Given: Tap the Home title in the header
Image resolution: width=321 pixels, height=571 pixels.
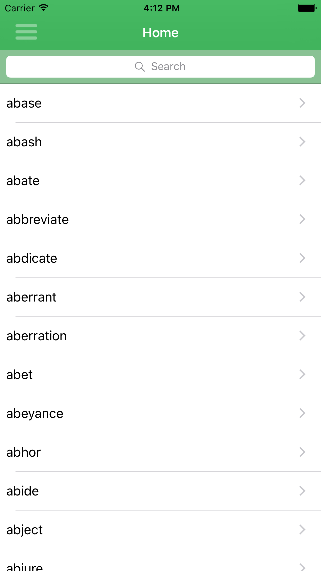Looking at the screenshot, I should point(160,33).
